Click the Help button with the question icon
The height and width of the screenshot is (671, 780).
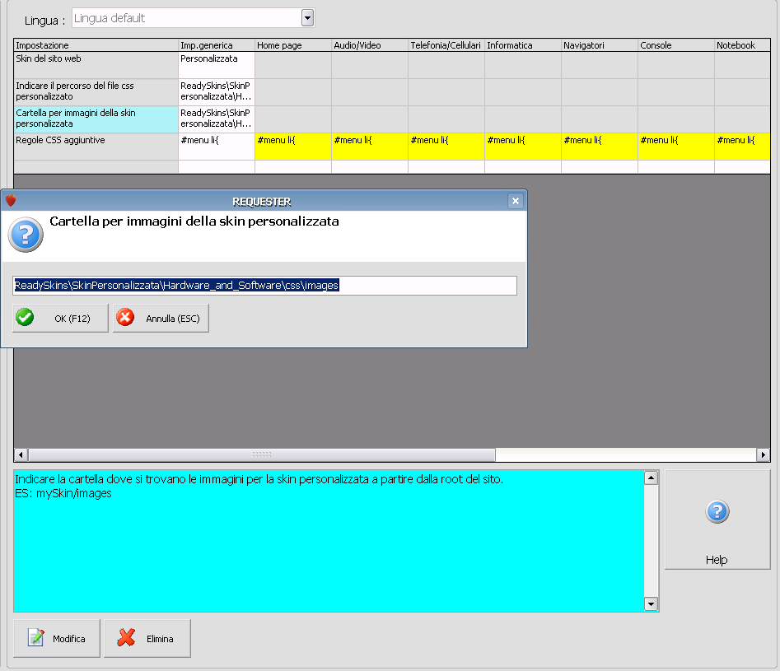point(717,520)
